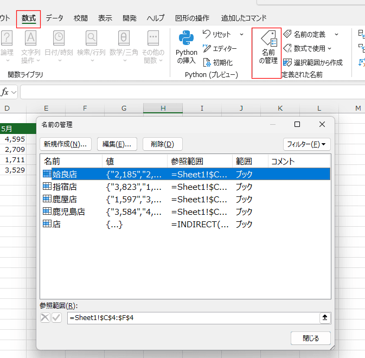Open the 校閲 ribbon tab

(x=80, y=18)
